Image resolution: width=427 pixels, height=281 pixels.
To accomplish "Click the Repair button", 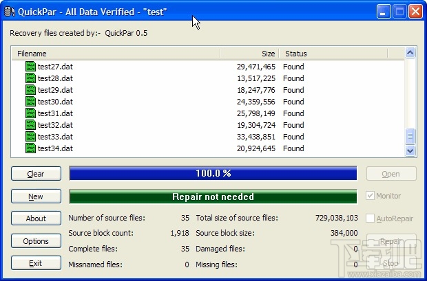I will (x=391, y=241).
